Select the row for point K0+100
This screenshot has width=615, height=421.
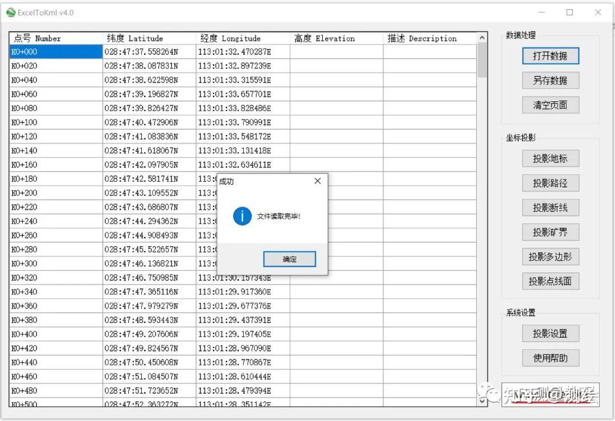pyautogui.click(x=57, y=122)
